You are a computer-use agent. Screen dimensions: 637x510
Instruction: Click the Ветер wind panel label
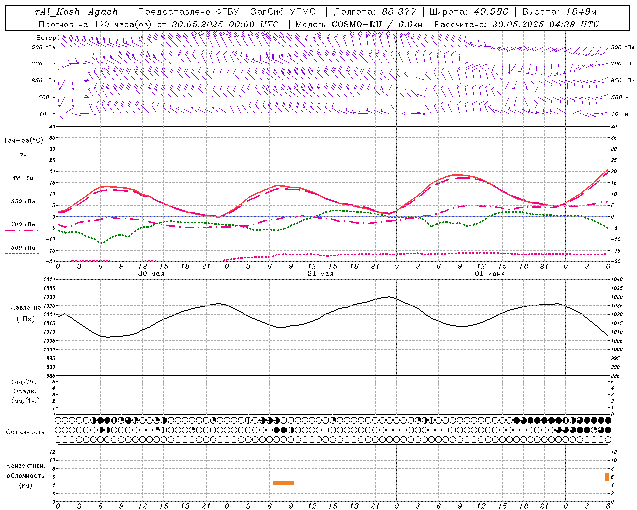point(46,38)
